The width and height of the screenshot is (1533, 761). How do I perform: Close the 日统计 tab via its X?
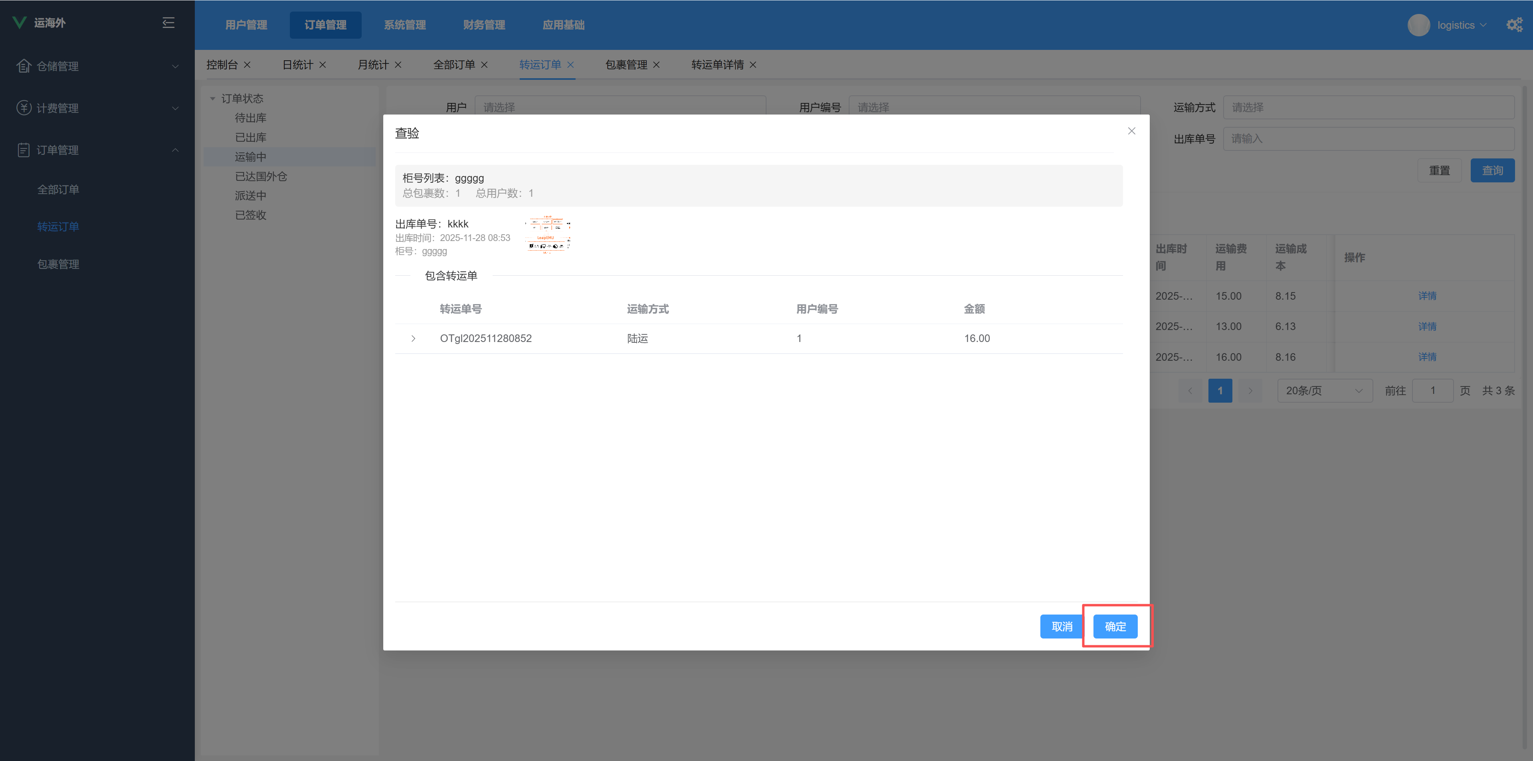click(323, 65)
